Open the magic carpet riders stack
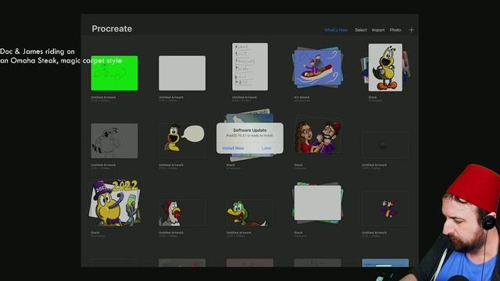Image resolution: width=500 pixels, height=281 pixels. (317, 68)
